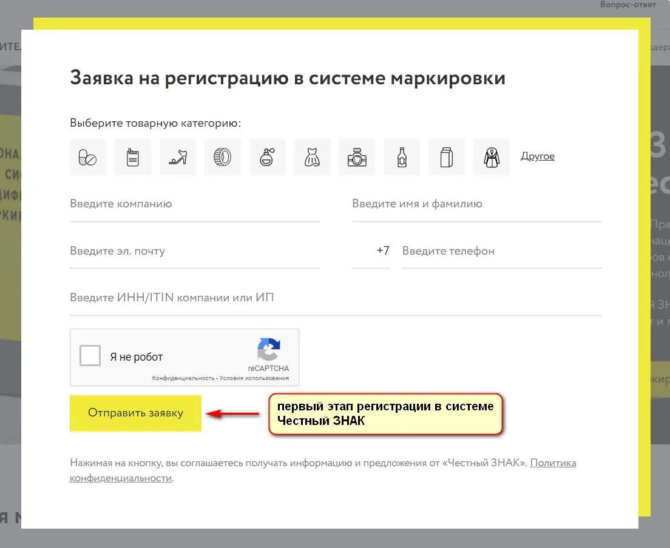The width and height of the screenshot is (670, 548).
Task: Open reCAPTCHA Условия использования link
Action: (254, 378)
